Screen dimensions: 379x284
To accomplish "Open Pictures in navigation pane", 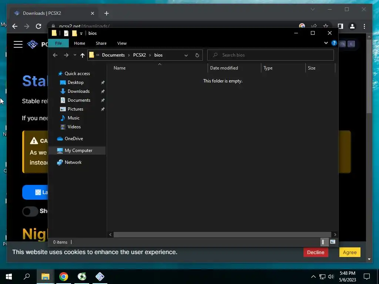I will (x=76, y=109).
